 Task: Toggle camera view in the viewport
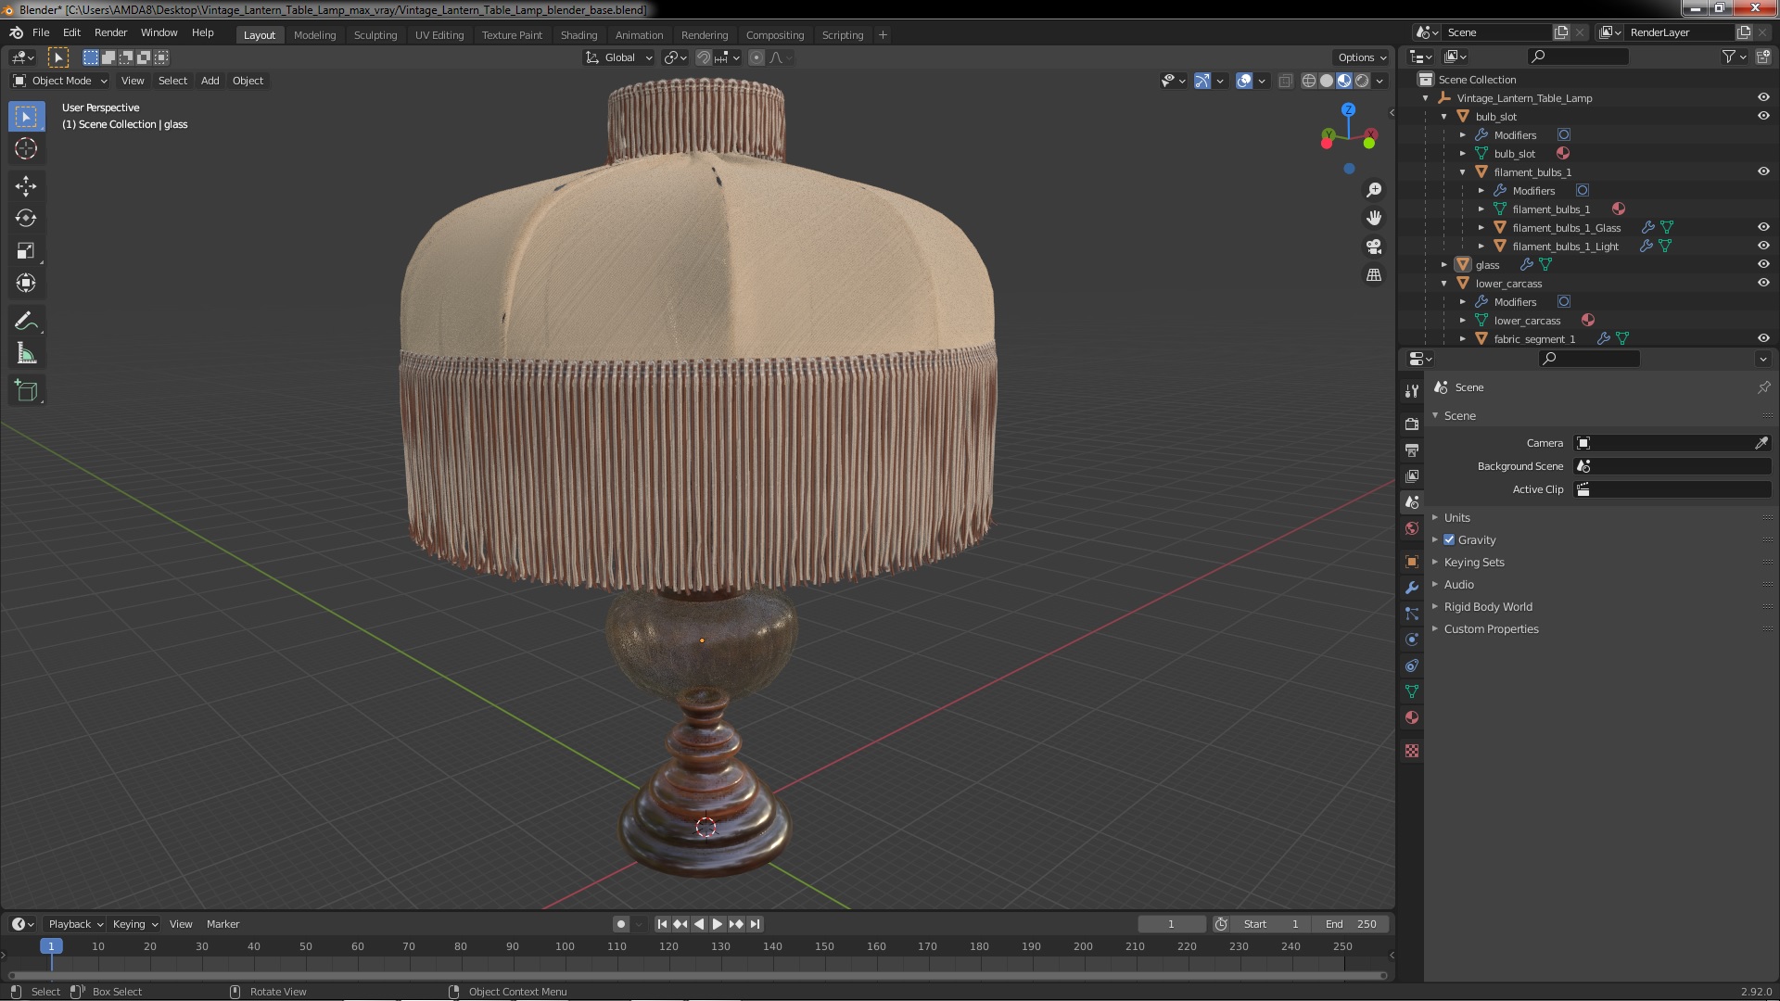[1374, 247]
